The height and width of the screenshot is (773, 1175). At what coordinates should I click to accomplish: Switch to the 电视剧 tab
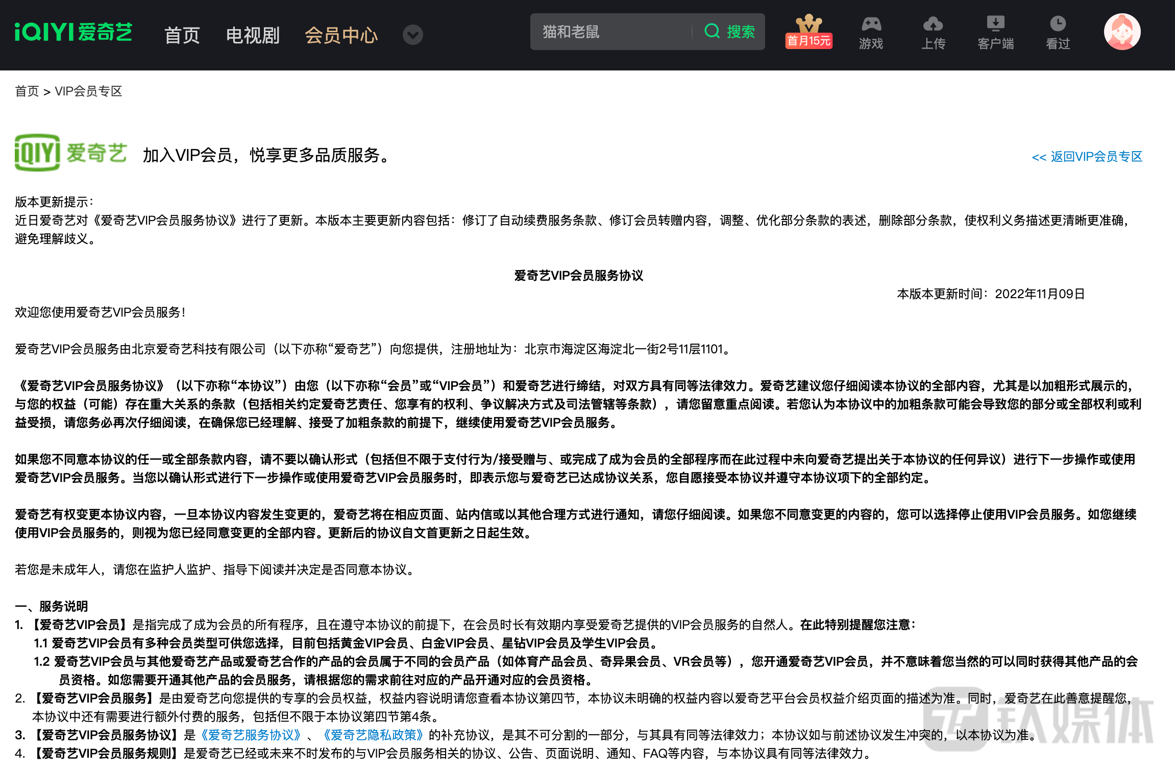point(253,35)
